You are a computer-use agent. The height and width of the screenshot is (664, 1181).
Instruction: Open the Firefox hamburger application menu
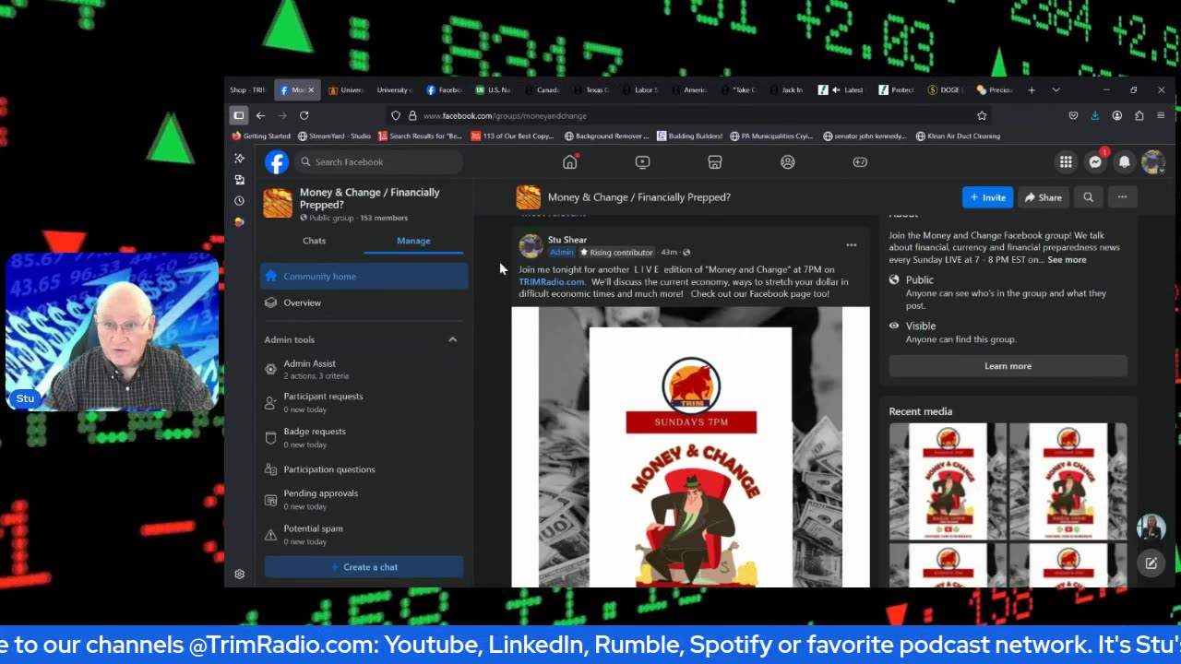[1161, 115]
